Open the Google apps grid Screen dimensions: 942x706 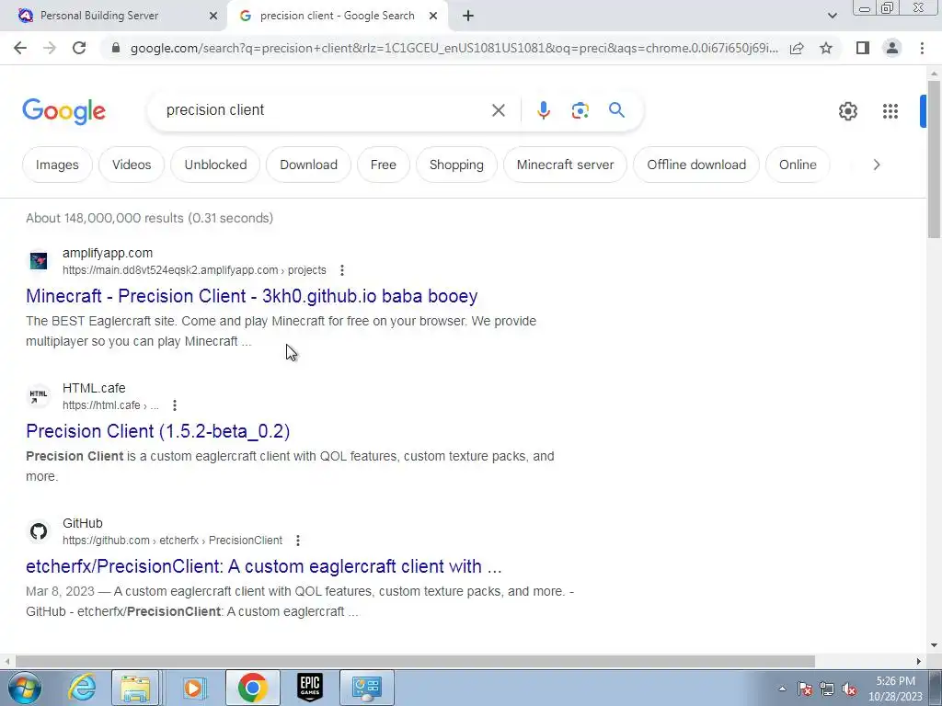[x=890, y=111]
